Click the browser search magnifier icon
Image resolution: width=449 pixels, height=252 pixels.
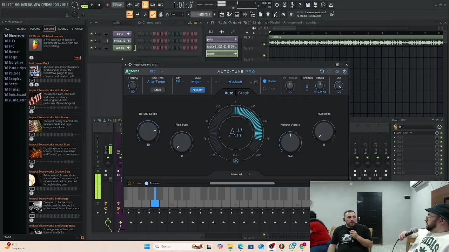click(x=82, y=238)
